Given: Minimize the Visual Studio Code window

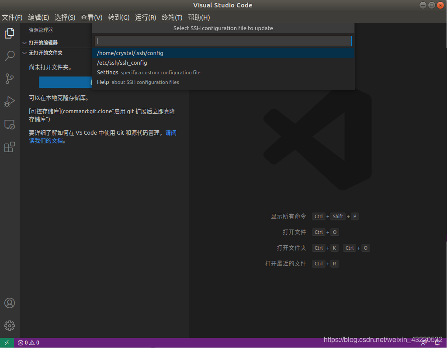Looking at the screenshot, I should click(423, 5).
